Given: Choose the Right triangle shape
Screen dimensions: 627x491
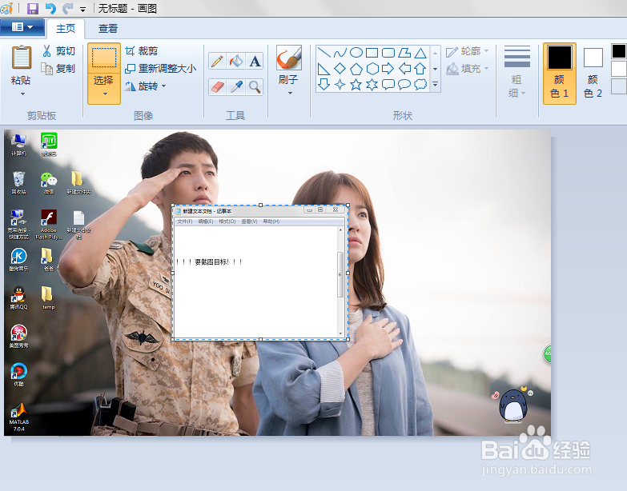Looking at the screenshot, I should click(x=324, y=69).
